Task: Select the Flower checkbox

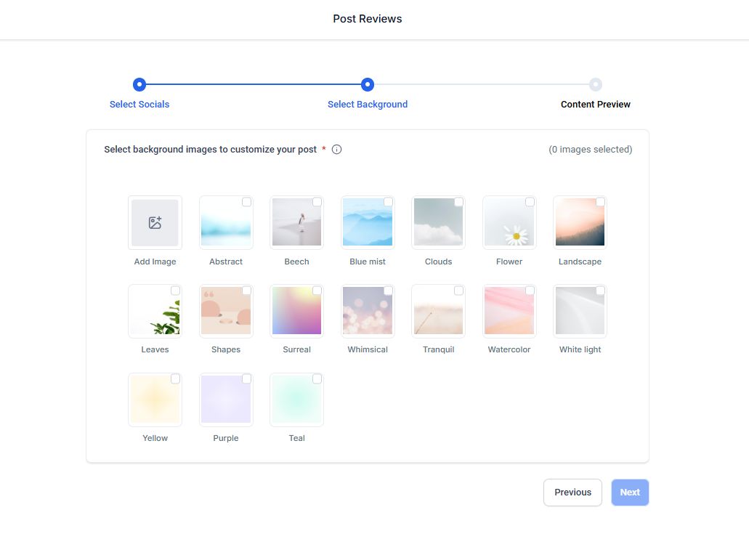Action: [x=530, y=202]
